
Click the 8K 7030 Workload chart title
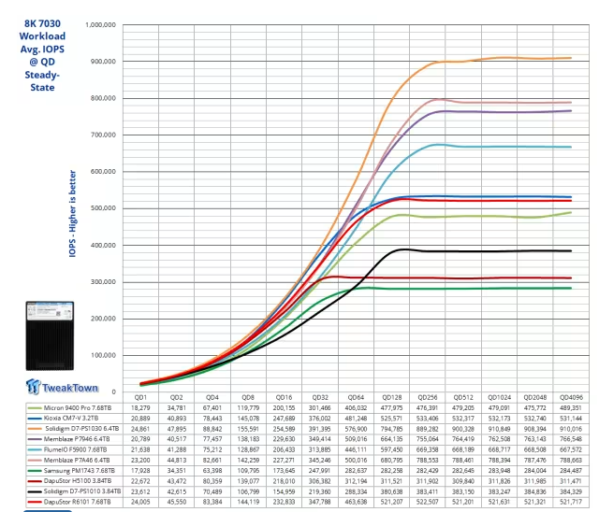(x=42, y=55)
